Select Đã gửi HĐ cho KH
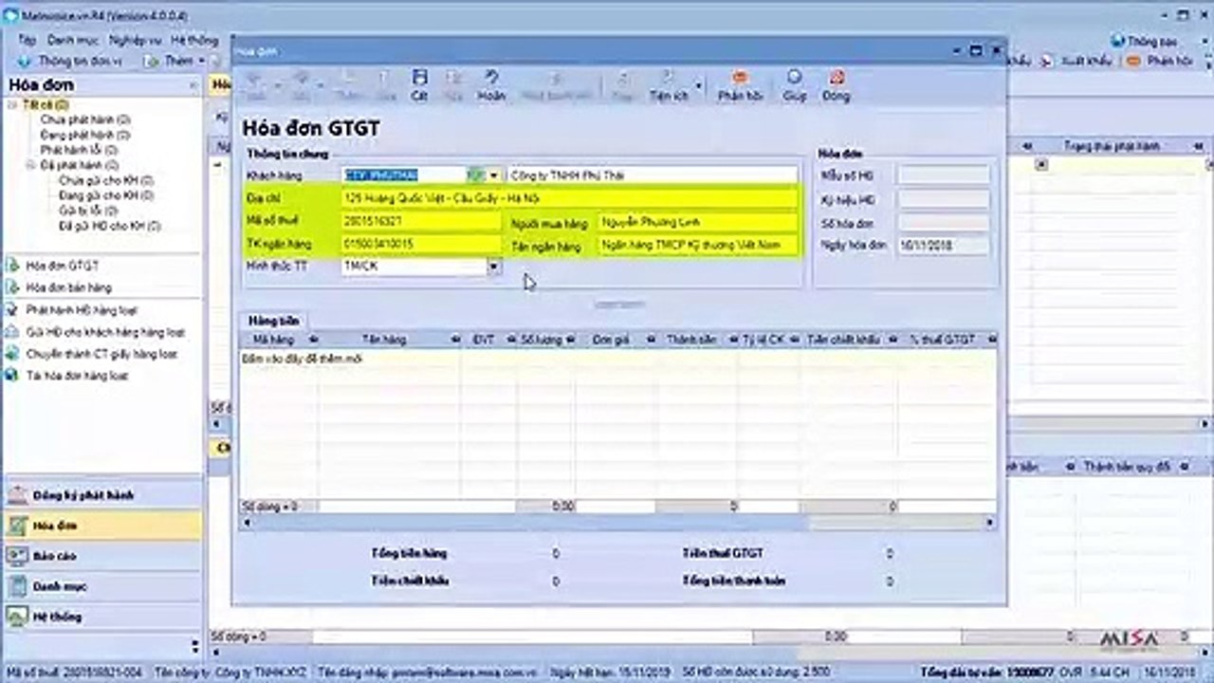The width and height of the screenshot is (1214, 683). point(110,226)
